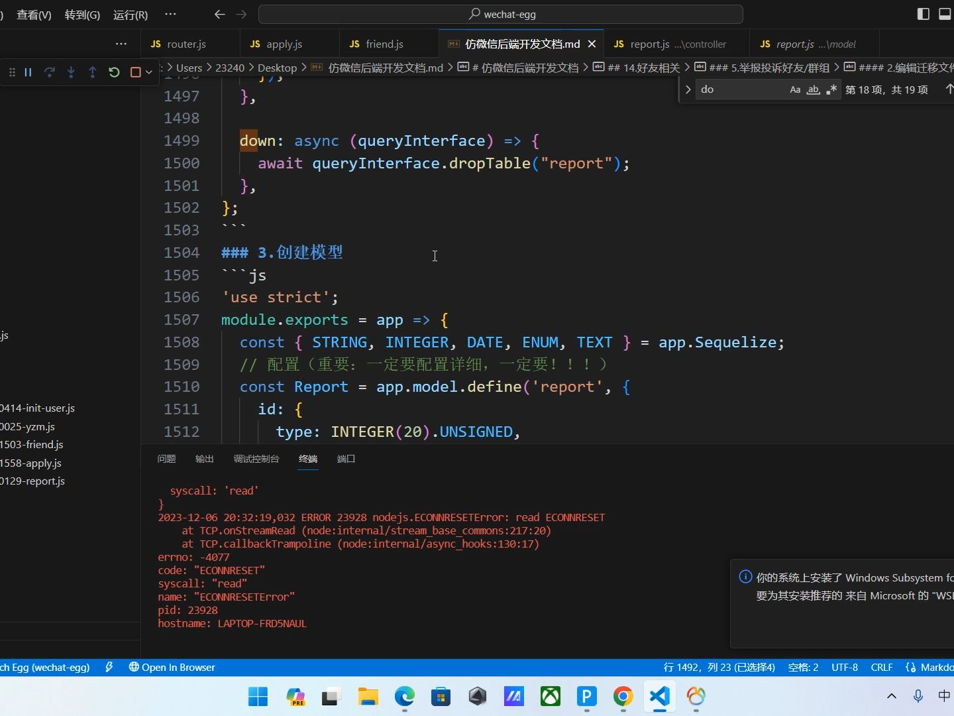
Task: Toggle Match Whole Word in the find widget
Action: coord(813,89)
